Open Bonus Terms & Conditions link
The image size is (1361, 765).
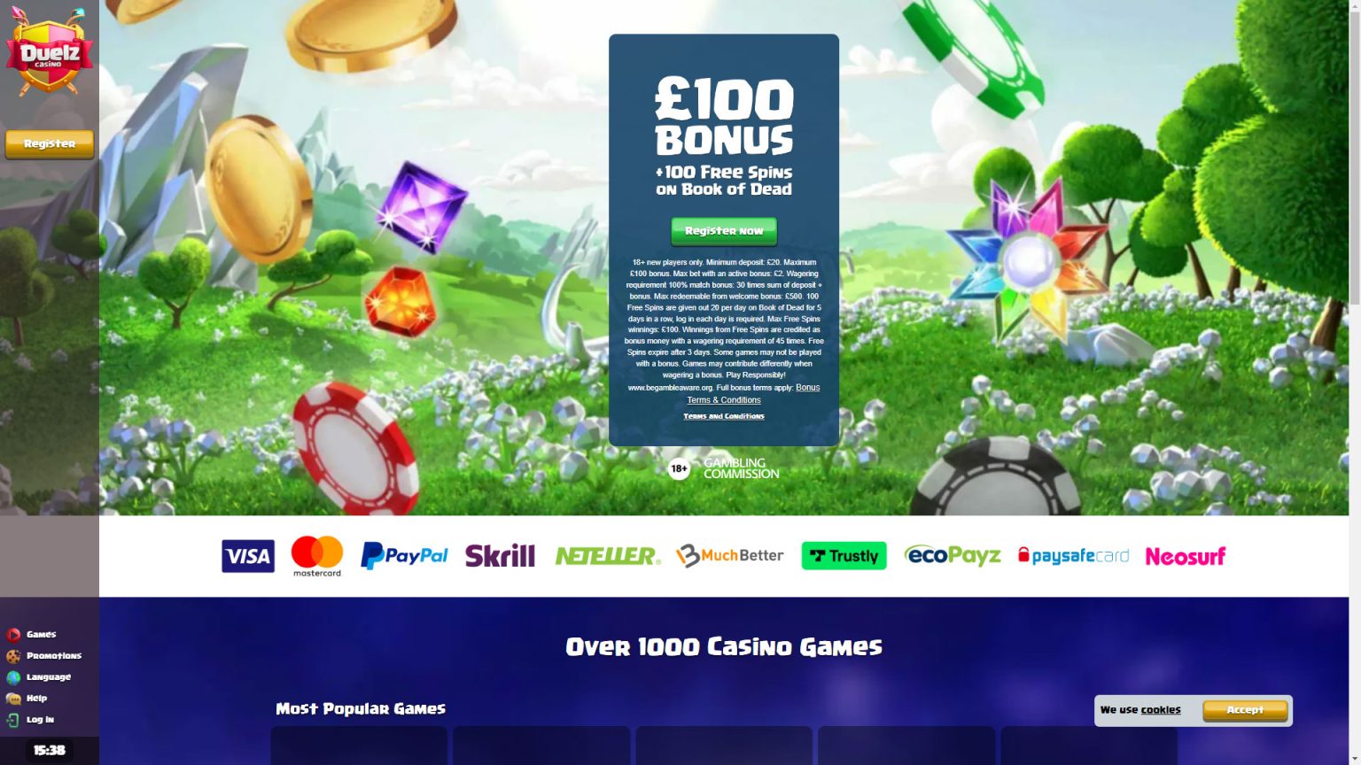[752, 394]
